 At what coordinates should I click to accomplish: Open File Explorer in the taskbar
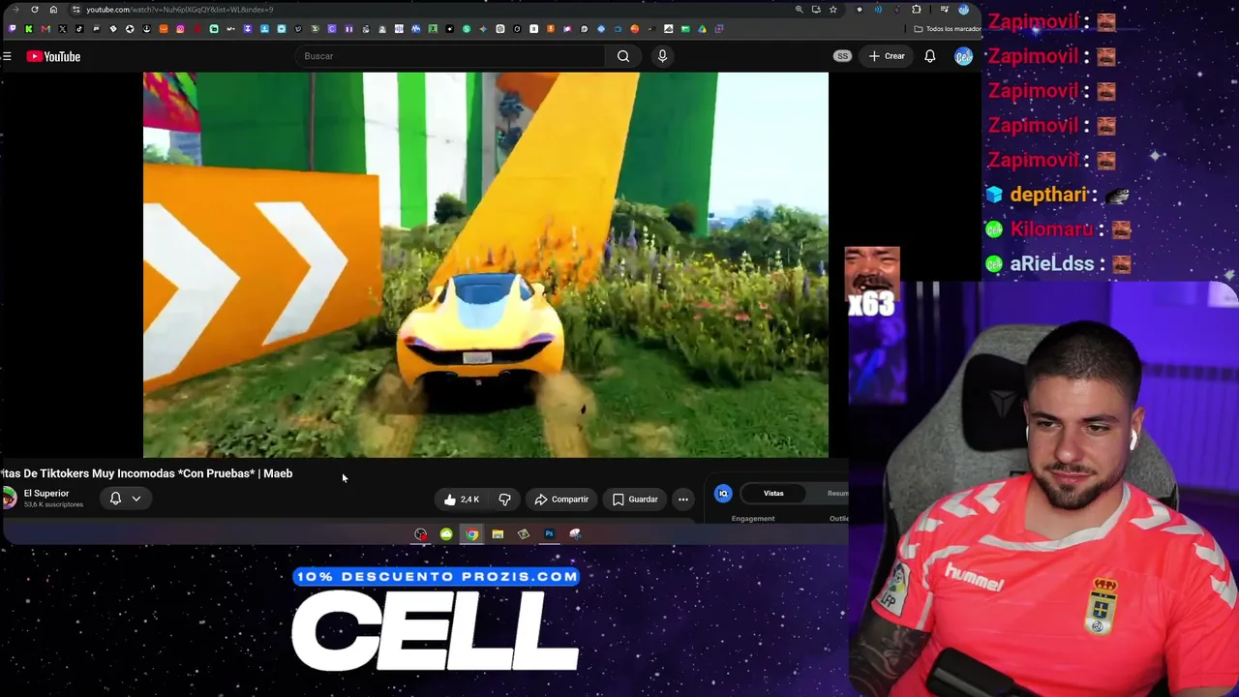[498, 534]
